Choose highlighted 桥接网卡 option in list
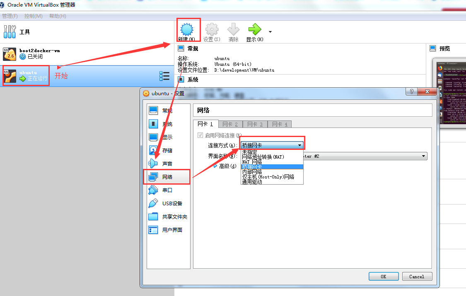Screen dimensions: 466x296 coord(272,167)
